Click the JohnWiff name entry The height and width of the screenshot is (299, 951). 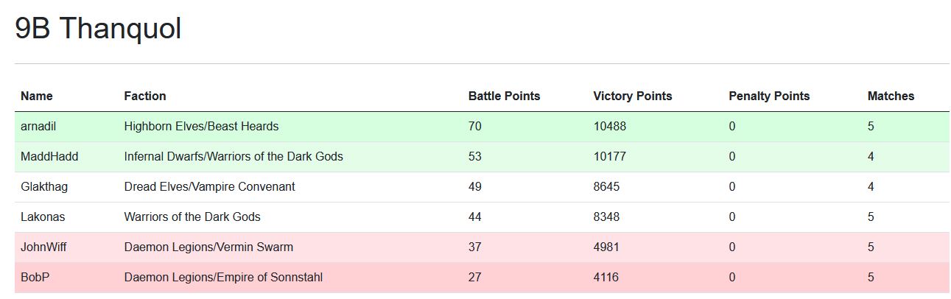pos(43,247)
